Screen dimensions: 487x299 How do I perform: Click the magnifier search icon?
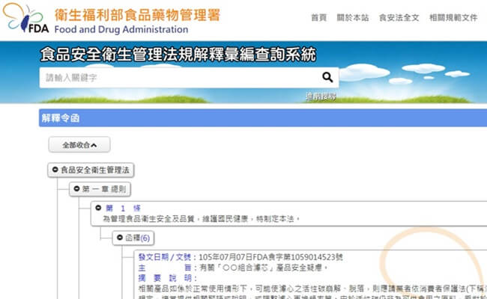pos(327,77)
